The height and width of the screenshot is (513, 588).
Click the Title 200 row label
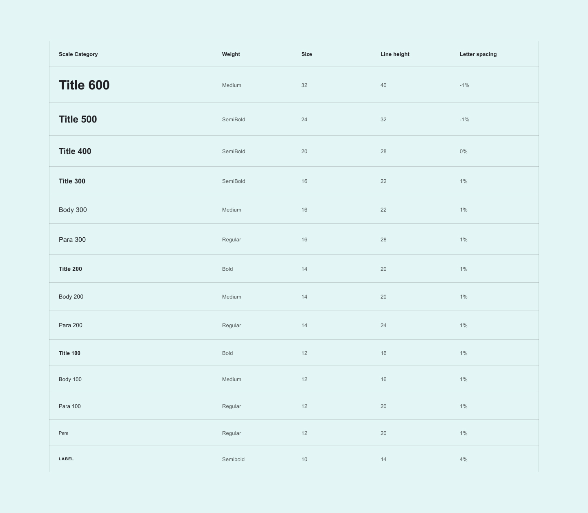[70, 269]
